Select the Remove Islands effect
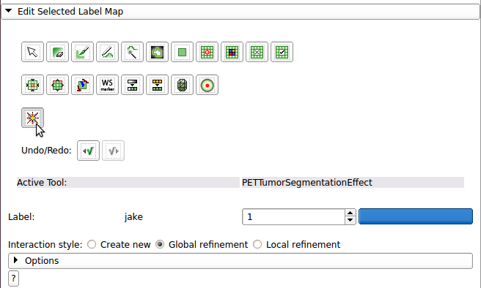The image size is (481, 288). point(257,52)
